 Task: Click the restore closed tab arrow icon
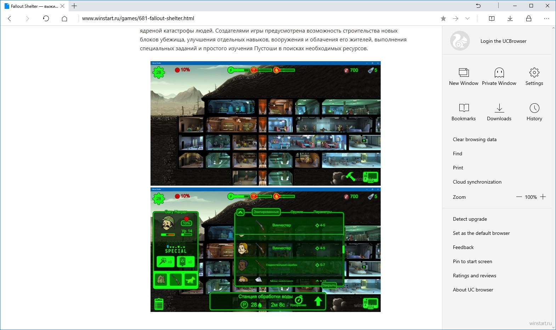click(478, 6)
